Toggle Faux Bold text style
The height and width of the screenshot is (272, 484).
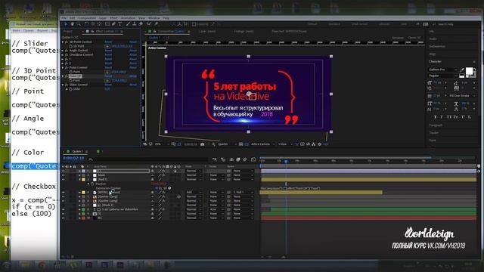[x=436, y=117]
